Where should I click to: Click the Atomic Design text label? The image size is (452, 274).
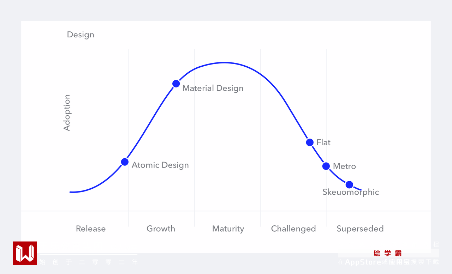(160, 165)
